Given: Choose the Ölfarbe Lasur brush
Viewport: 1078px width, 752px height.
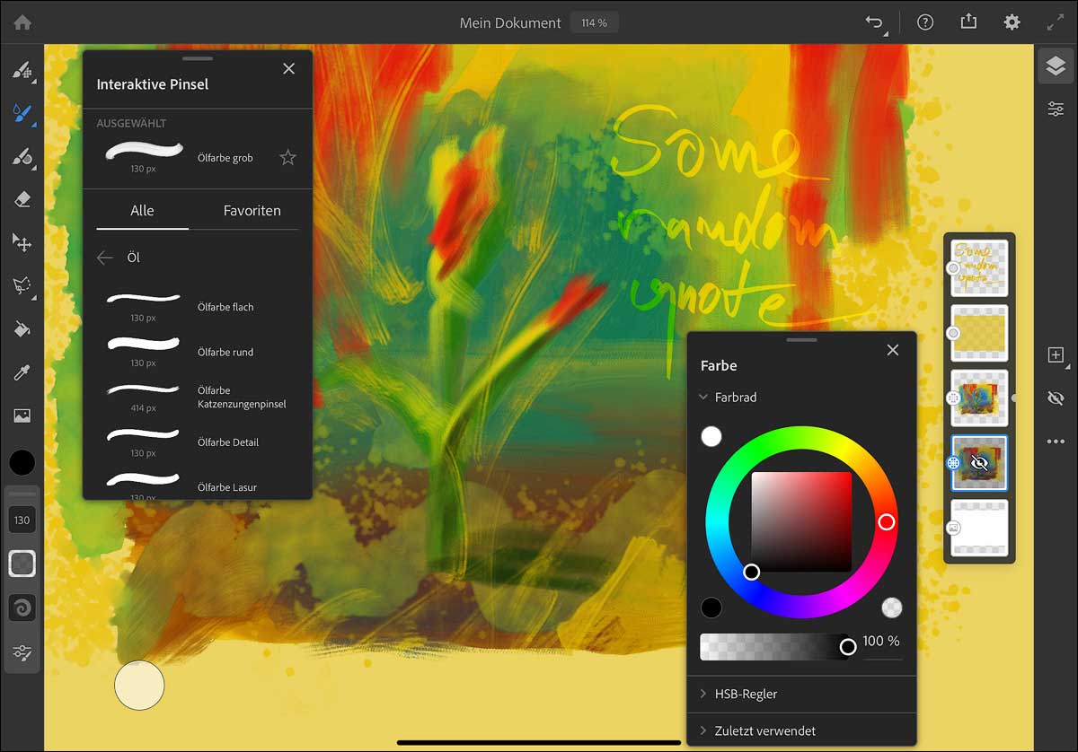Looking at the screenshot, I should tap(198, 485).
